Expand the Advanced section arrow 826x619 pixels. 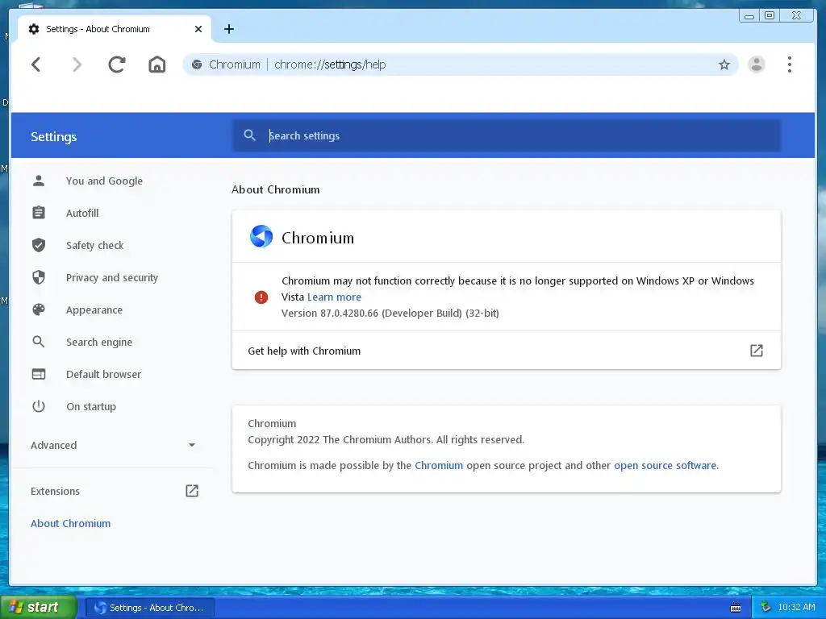pos(192,445)
